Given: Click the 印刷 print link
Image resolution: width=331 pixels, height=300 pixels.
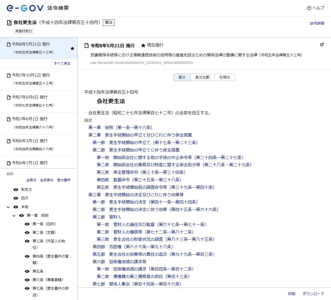Looking at the screenshot, I should [292, 294].
